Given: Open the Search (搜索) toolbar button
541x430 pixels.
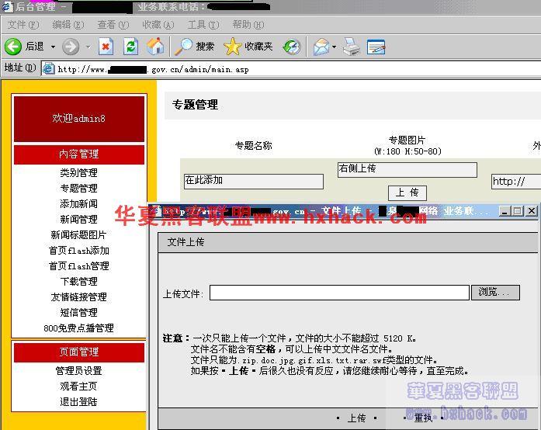Looking at the screenshot, I should pyautogui.click(x=195, y=47).
